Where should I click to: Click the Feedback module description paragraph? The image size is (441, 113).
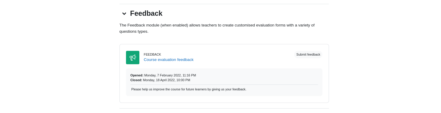217,28
